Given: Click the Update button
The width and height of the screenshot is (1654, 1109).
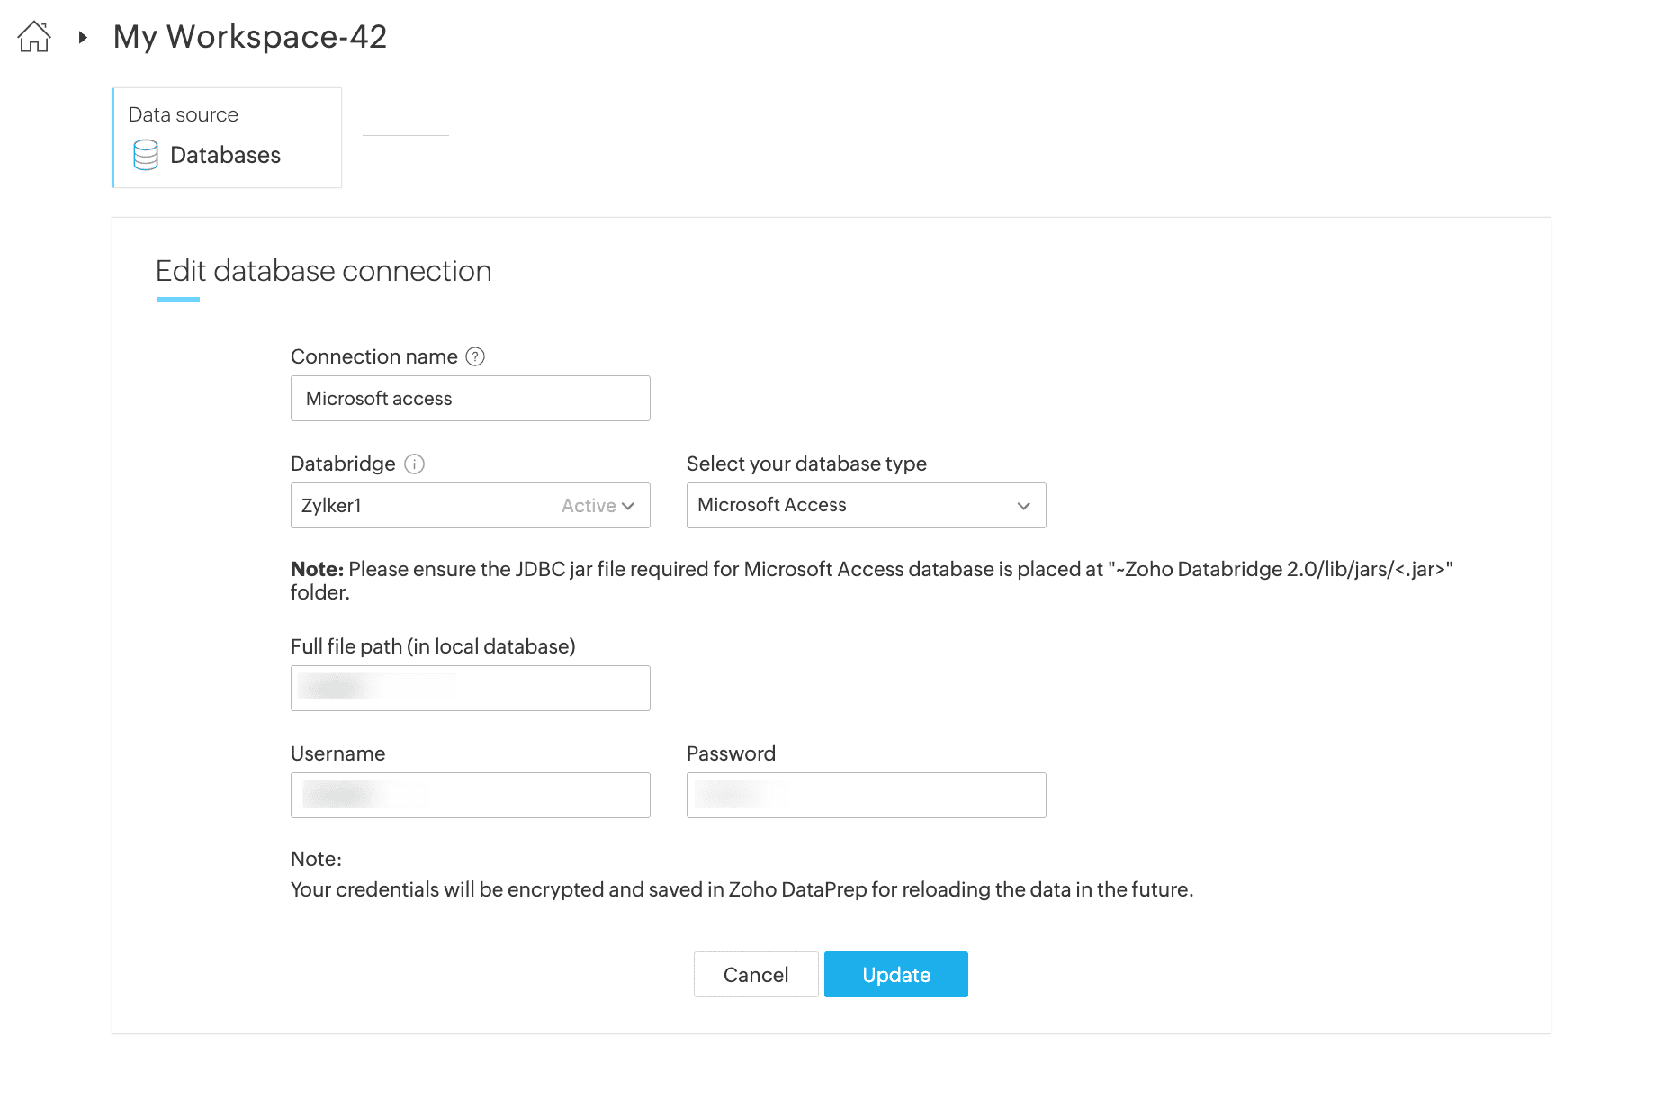Looking at the screenshot, I should 895,974.
